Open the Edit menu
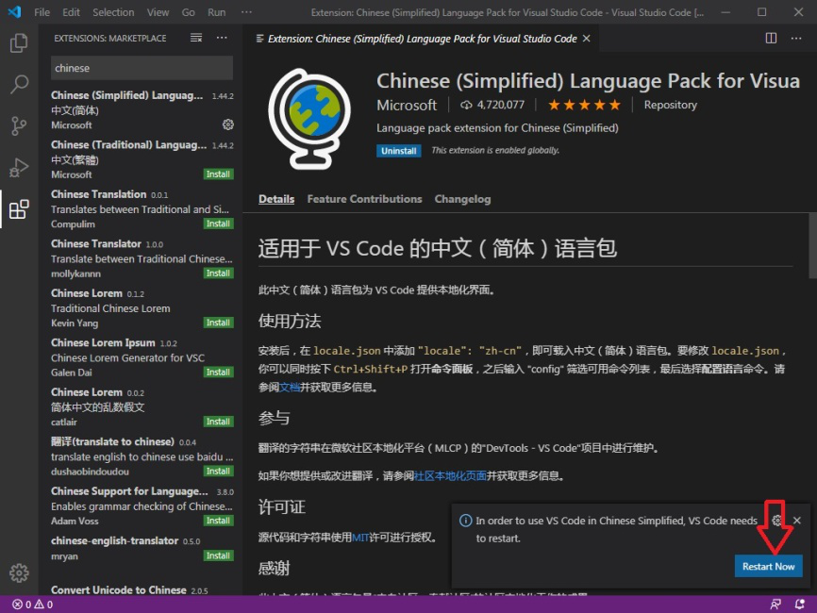Image resolution: width=817 pixels, height=613 pixels. pyautogui.click(x=71, y=12)
